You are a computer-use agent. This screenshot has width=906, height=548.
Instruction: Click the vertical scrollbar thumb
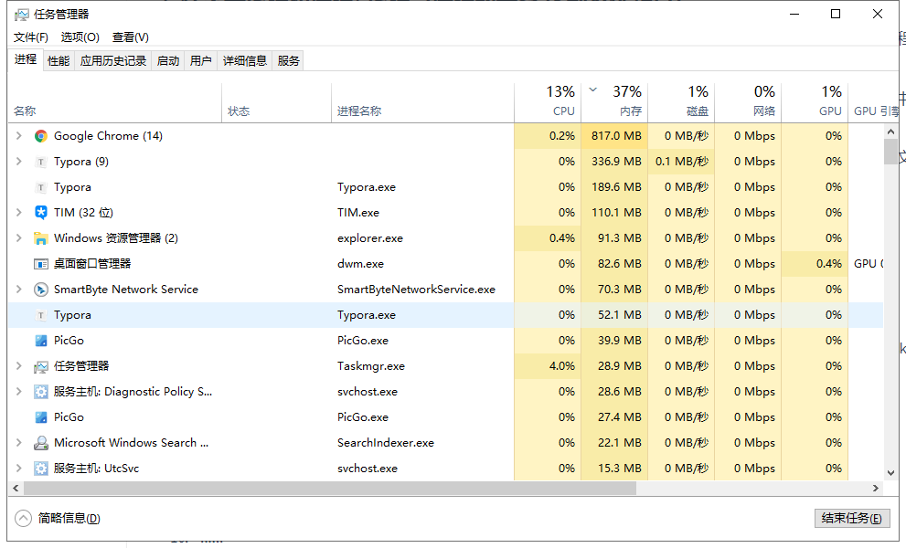890,152
